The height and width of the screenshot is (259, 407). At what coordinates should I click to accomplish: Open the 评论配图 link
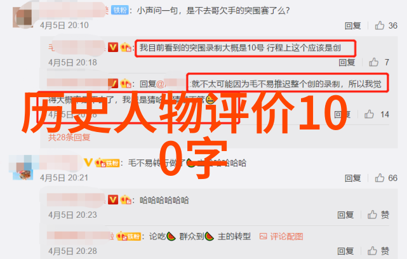[x=286, y=236]
